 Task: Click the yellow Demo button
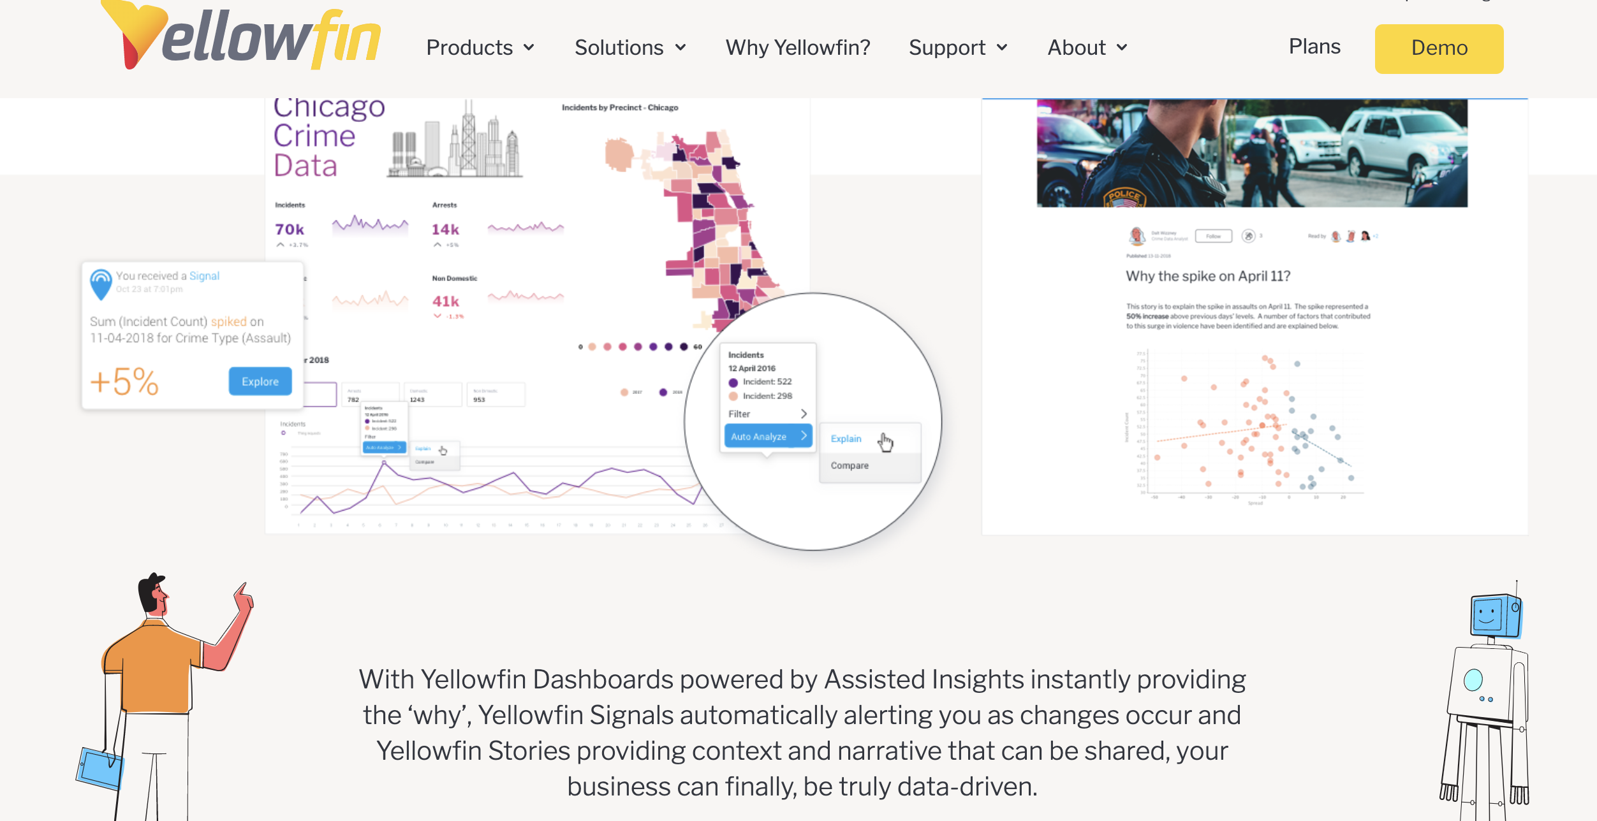point(1439,48)
